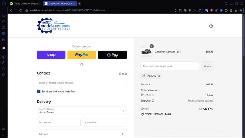The width and height of the screenshot is (245, 138).
Task: Search open tabs magnifier icon
Action: pos(226,3)
